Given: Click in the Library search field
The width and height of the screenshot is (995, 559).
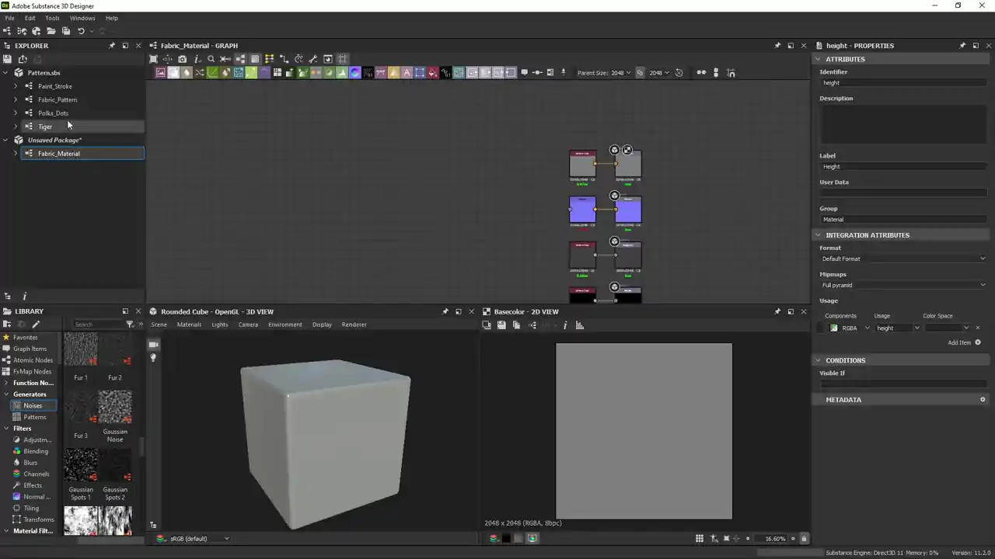Looking at the screenshot, I should click(97, 325).
